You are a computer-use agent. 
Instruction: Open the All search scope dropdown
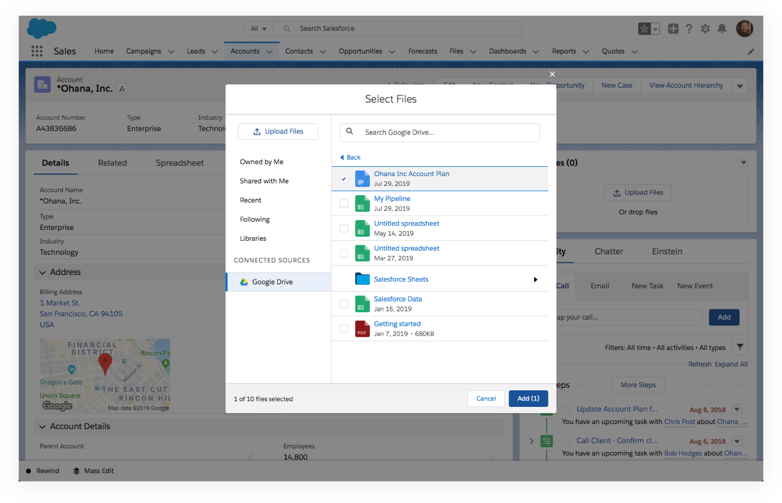tap(259, 28)
